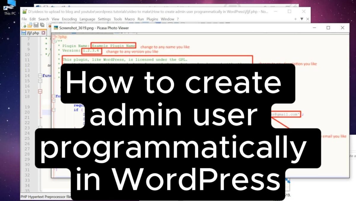Click the Run menu in Notepad++
The width and height of the screenshot is (356, 201).
tap(140, 19)
